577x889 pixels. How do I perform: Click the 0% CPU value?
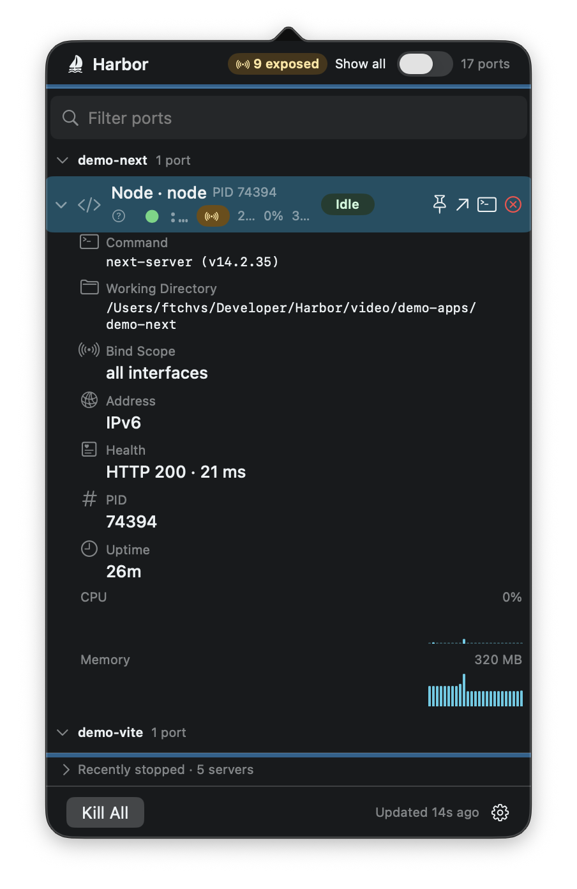[512, 597]
